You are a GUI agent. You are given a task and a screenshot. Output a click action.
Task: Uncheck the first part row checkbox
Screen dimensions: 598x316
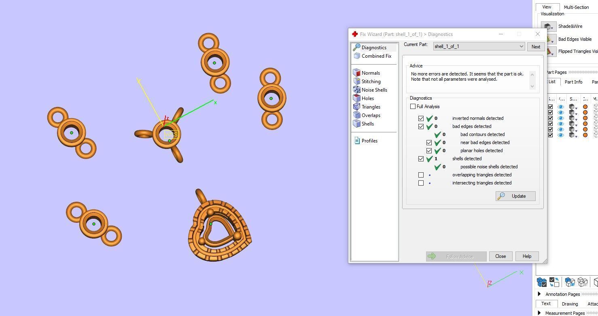550,107
